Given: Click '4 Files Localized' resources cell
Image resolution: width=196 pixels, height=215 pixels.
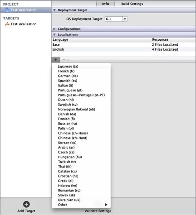Looking at the screenshot, I should tap(165, 49).
